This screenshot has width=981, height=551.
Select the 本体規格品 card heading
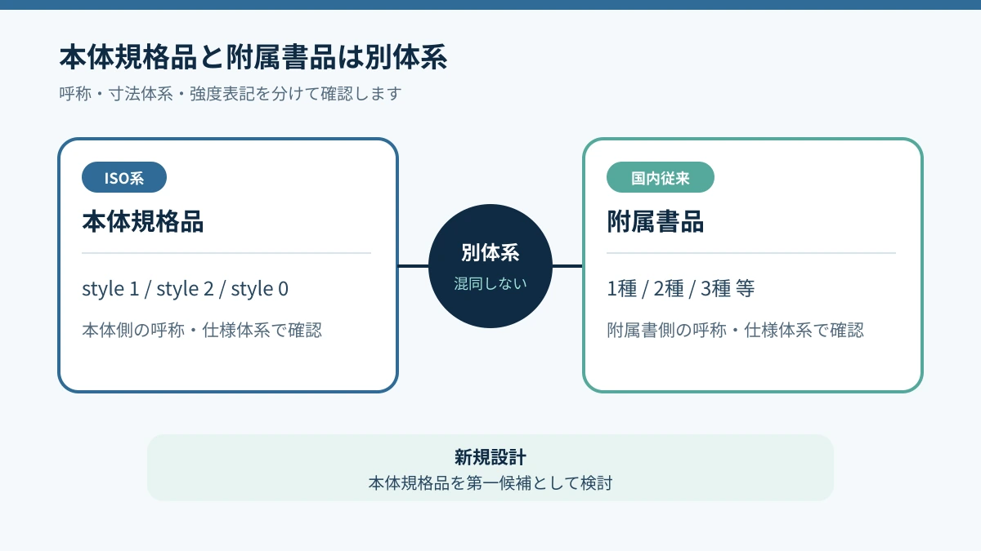coord(143,221)
